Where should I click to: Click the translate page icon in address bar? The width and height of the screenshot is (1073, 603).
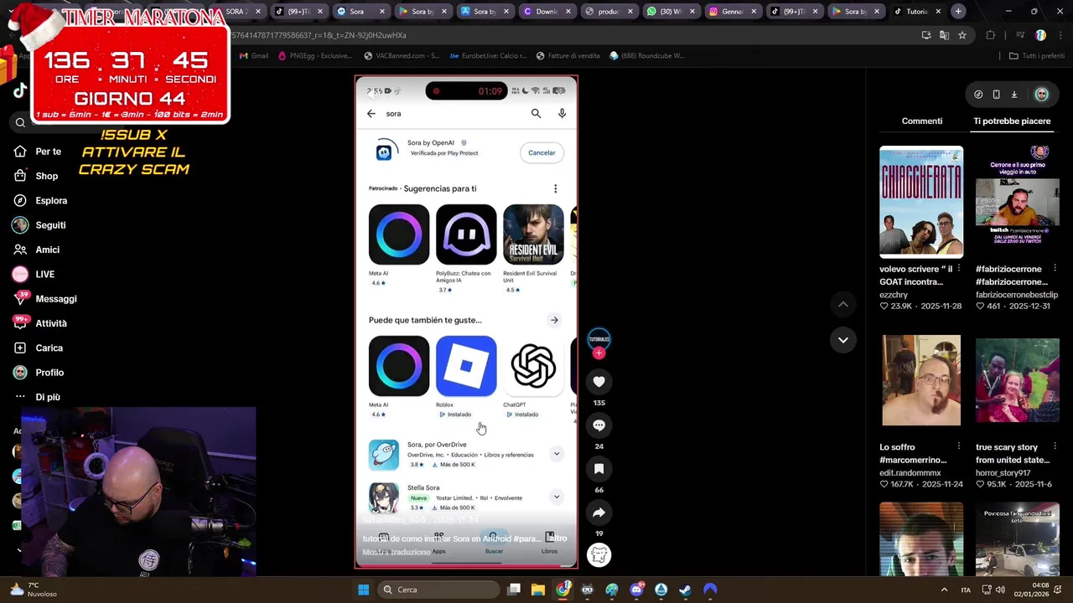[944, 35]
